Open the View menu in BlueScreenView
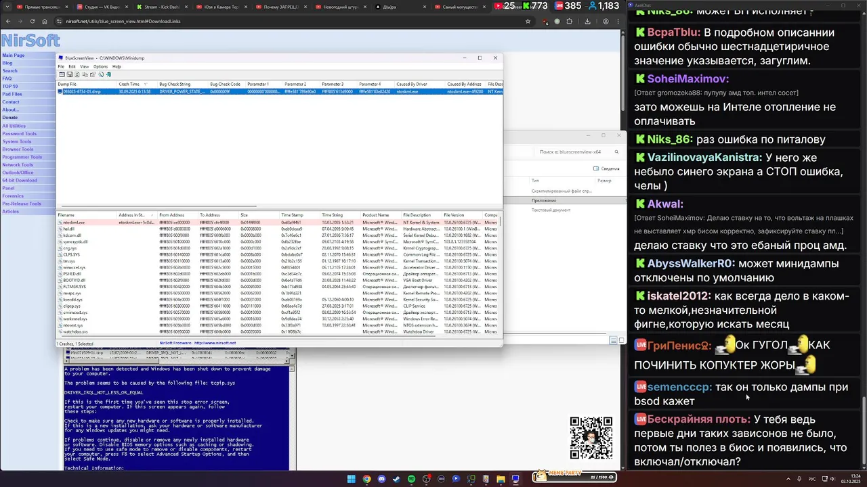867x487 pixels. 85,66
